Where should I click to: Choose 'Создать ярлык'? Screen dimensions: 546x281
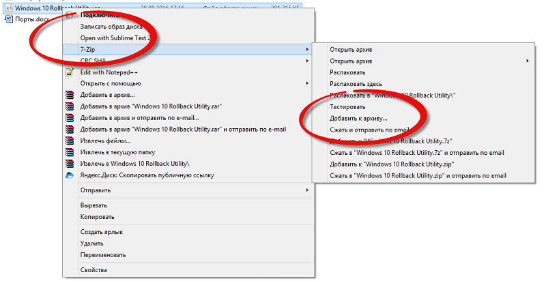101,232
